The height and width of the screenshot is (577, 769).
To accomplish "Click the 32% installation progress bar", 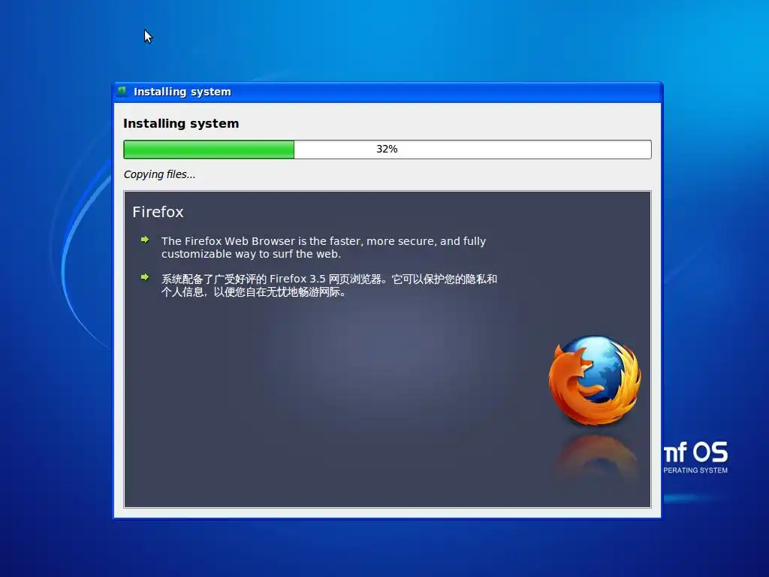I will point(388,150).
